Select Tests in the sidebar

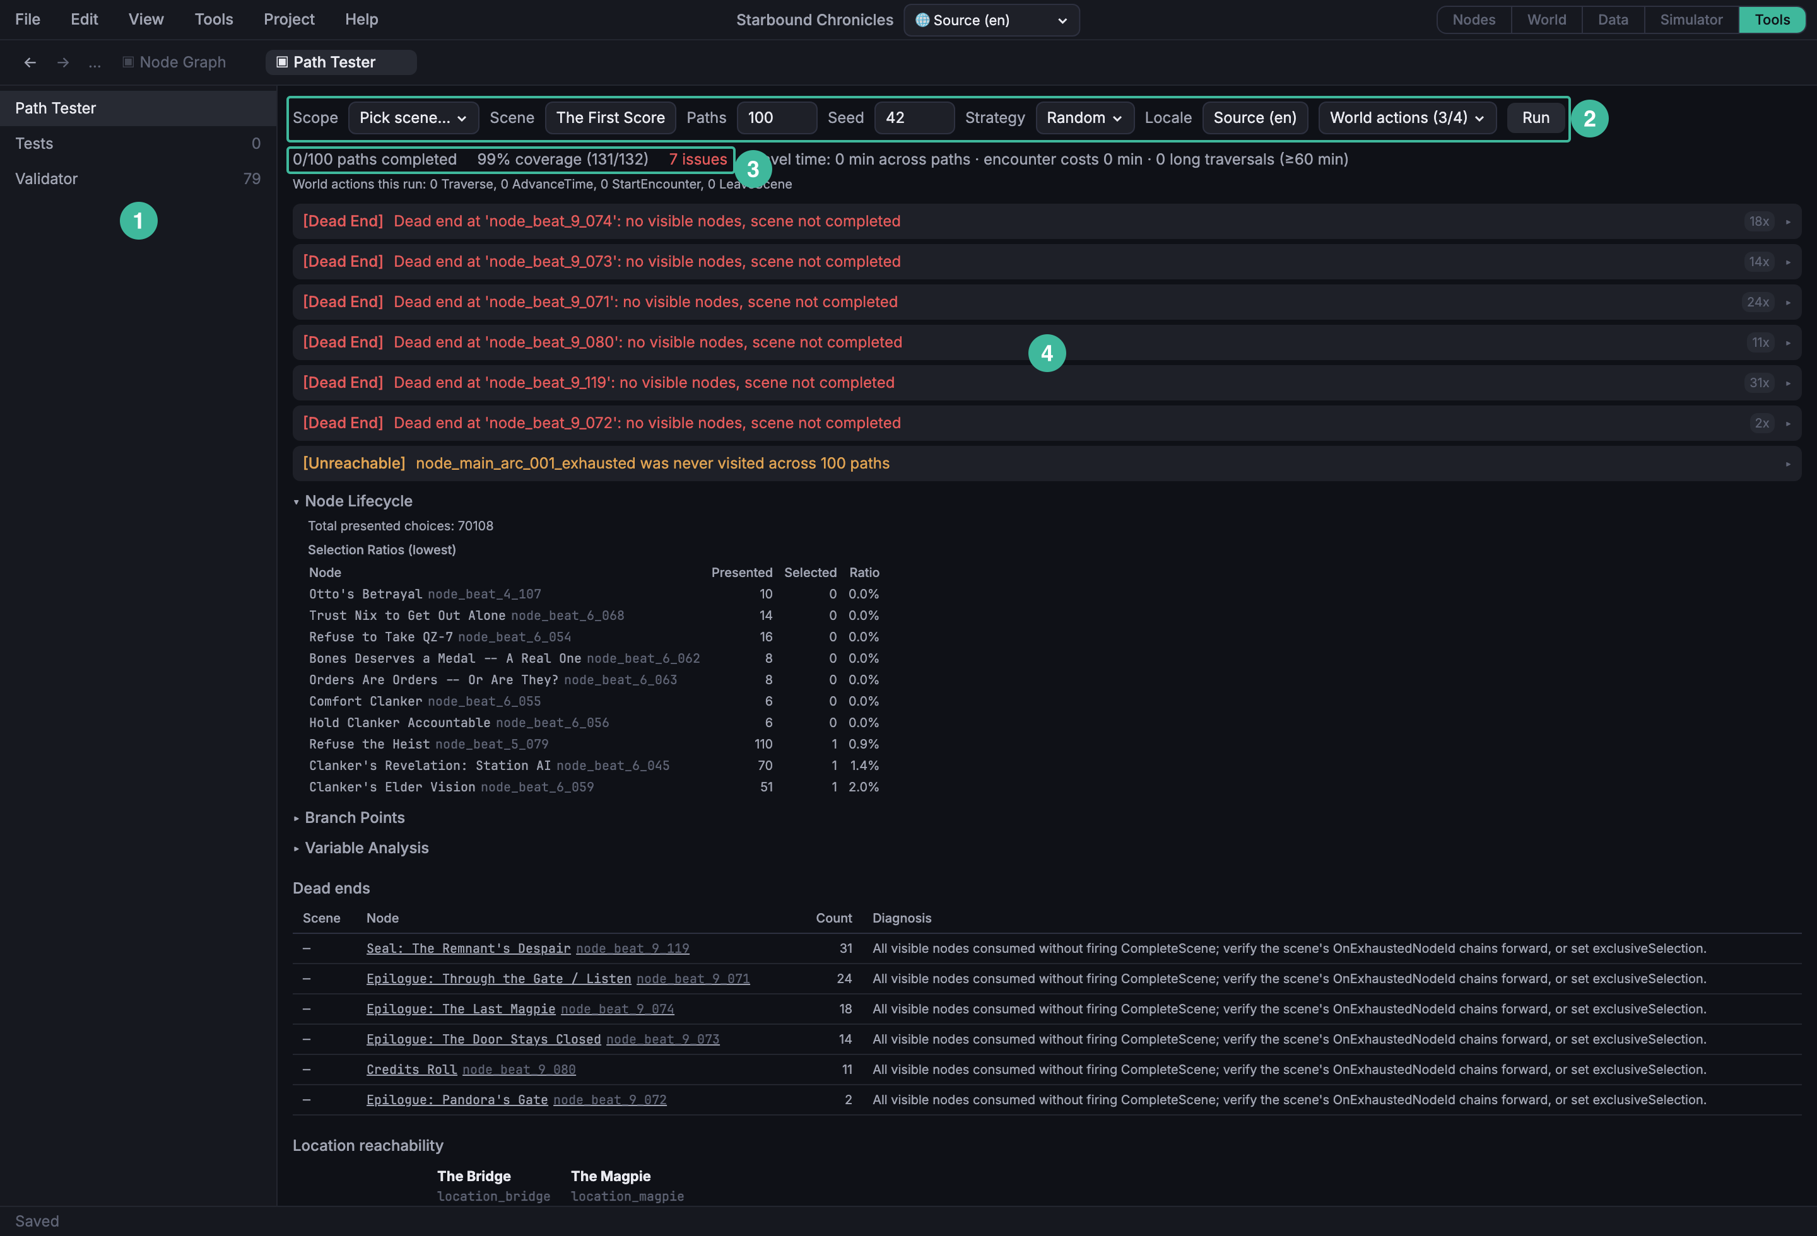(x=138, y=144)
